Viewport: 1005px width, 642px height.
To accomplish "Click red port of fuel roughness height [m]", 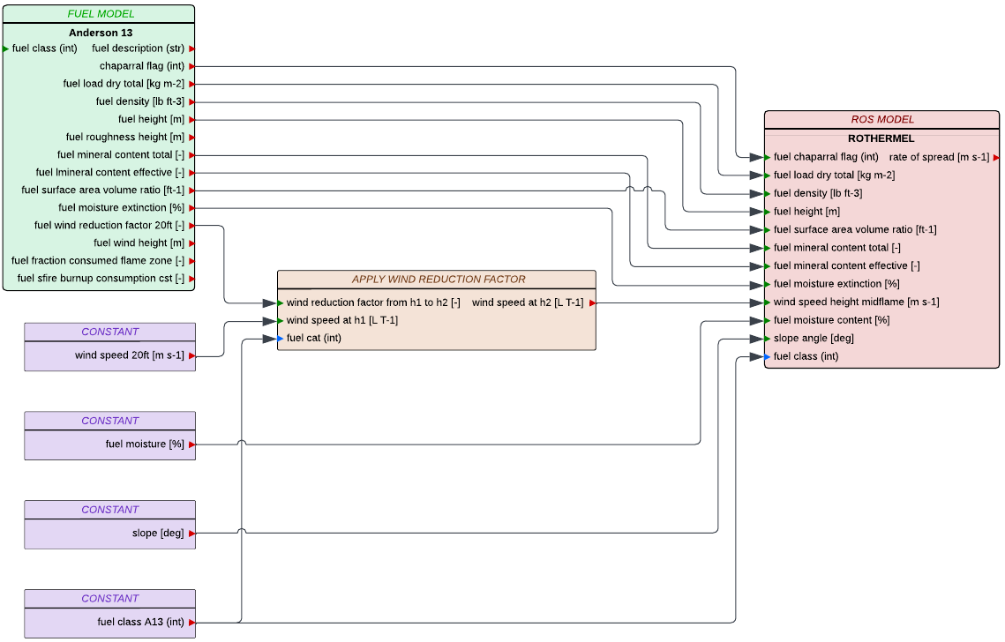I will point(191,137).
